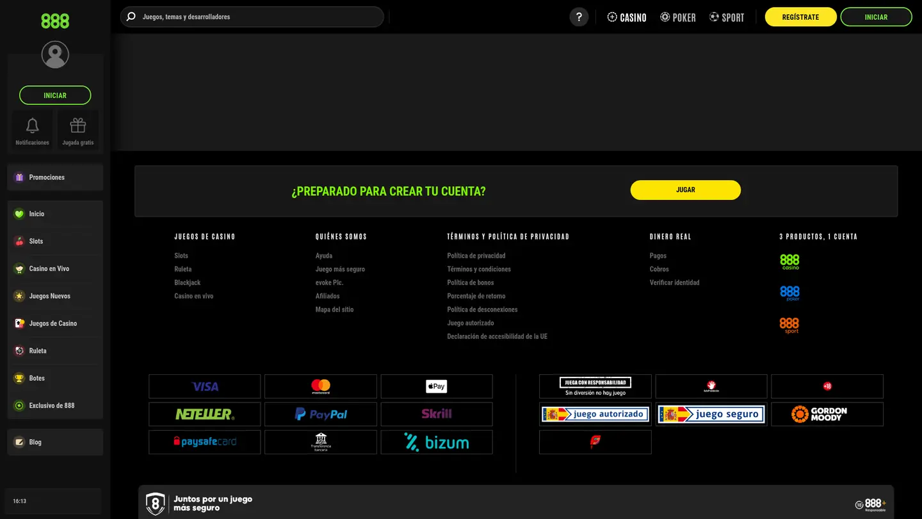Click the red feather logo badge
Screen dimensions: 922x519
click(595, 442)
